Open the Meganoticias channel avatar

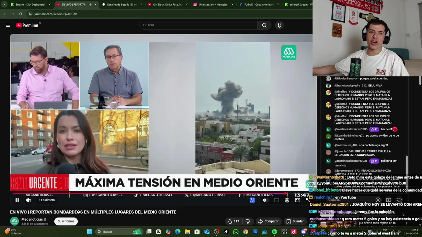click(14, 221)
